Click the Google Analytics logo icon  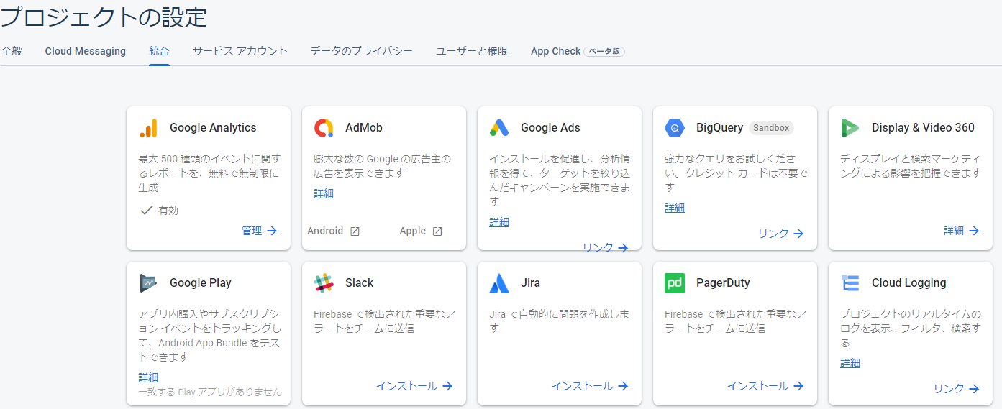tap(148, 128)
